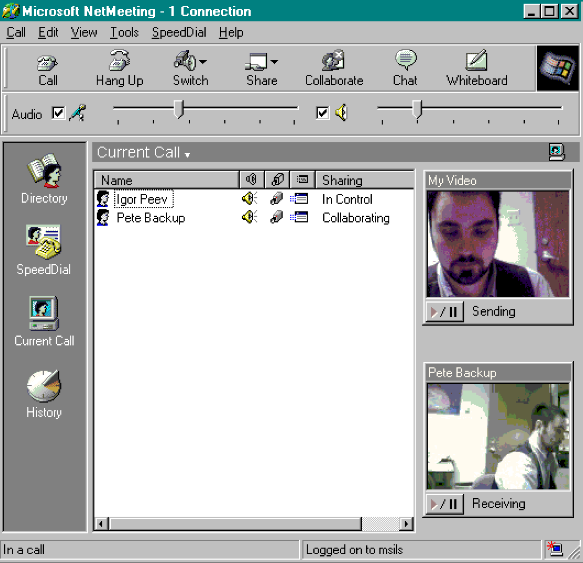Show the Current Call view in sidebar
Viewport: 583px width, 563px height.
[x=44, y=322]
